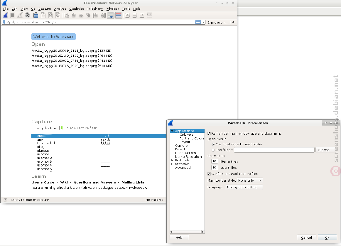Viewport: 341px width, 246px height.
Task: Click OK in Preferences dialog
Action: (327, 237)
